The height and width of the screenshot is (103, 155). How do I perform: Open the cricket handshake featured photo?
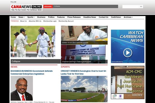[x=33, y=41]
